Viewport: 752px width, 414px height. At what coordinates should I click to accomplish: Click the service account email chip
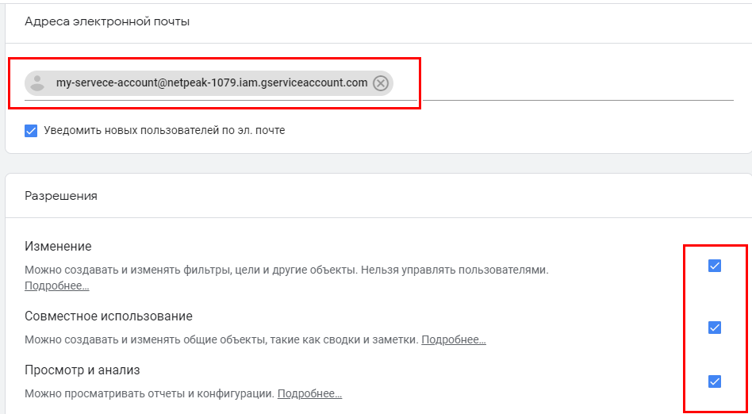(209, 83)
